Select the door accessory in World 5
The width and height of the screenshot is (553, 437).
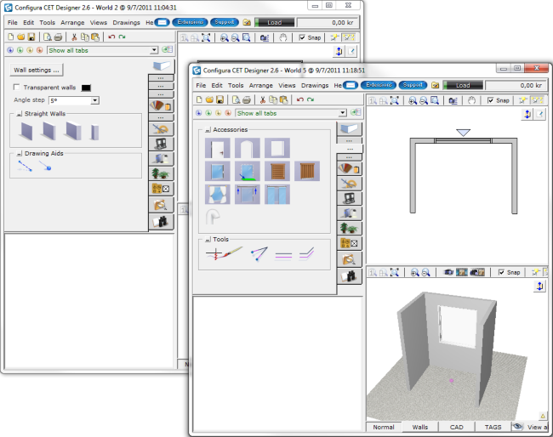click(x=217, y=148)
